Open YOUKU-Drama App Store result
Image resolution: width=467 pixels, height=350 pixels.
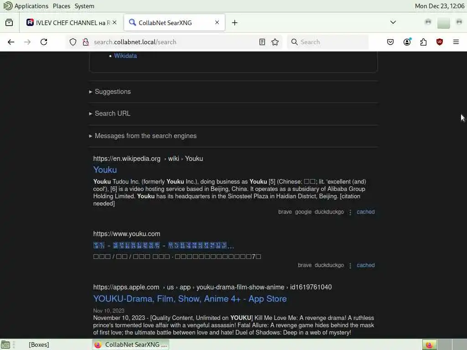190,299
